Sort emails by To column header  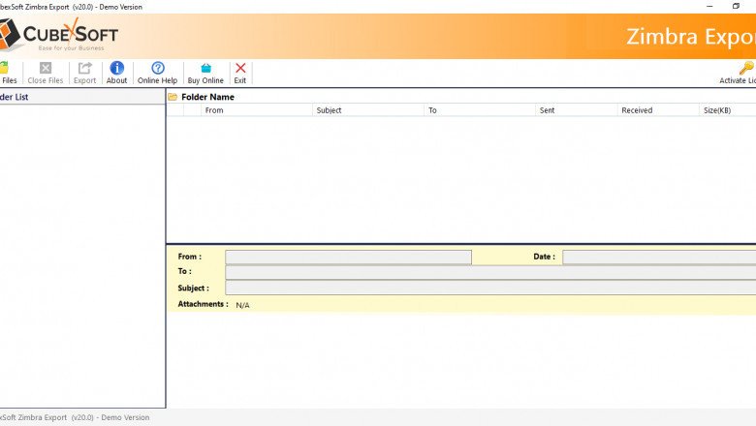(x=480, y=110)
